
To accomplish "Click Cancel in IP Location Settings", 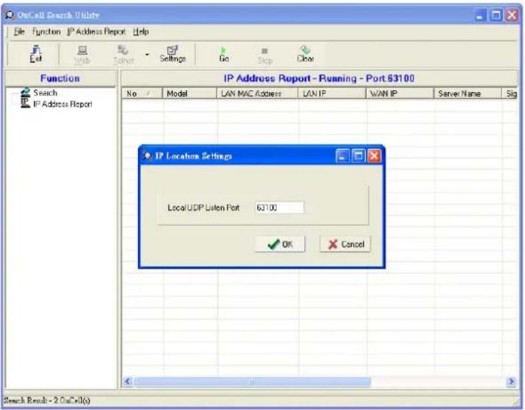I will [345, 244].
